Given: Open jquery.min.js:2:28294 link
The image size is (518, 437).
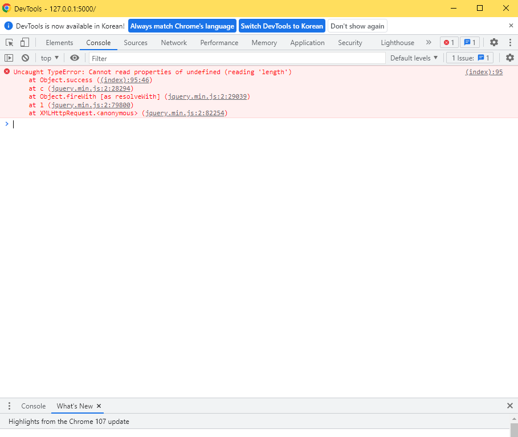Looking at the screenshot, I should 91,88.
